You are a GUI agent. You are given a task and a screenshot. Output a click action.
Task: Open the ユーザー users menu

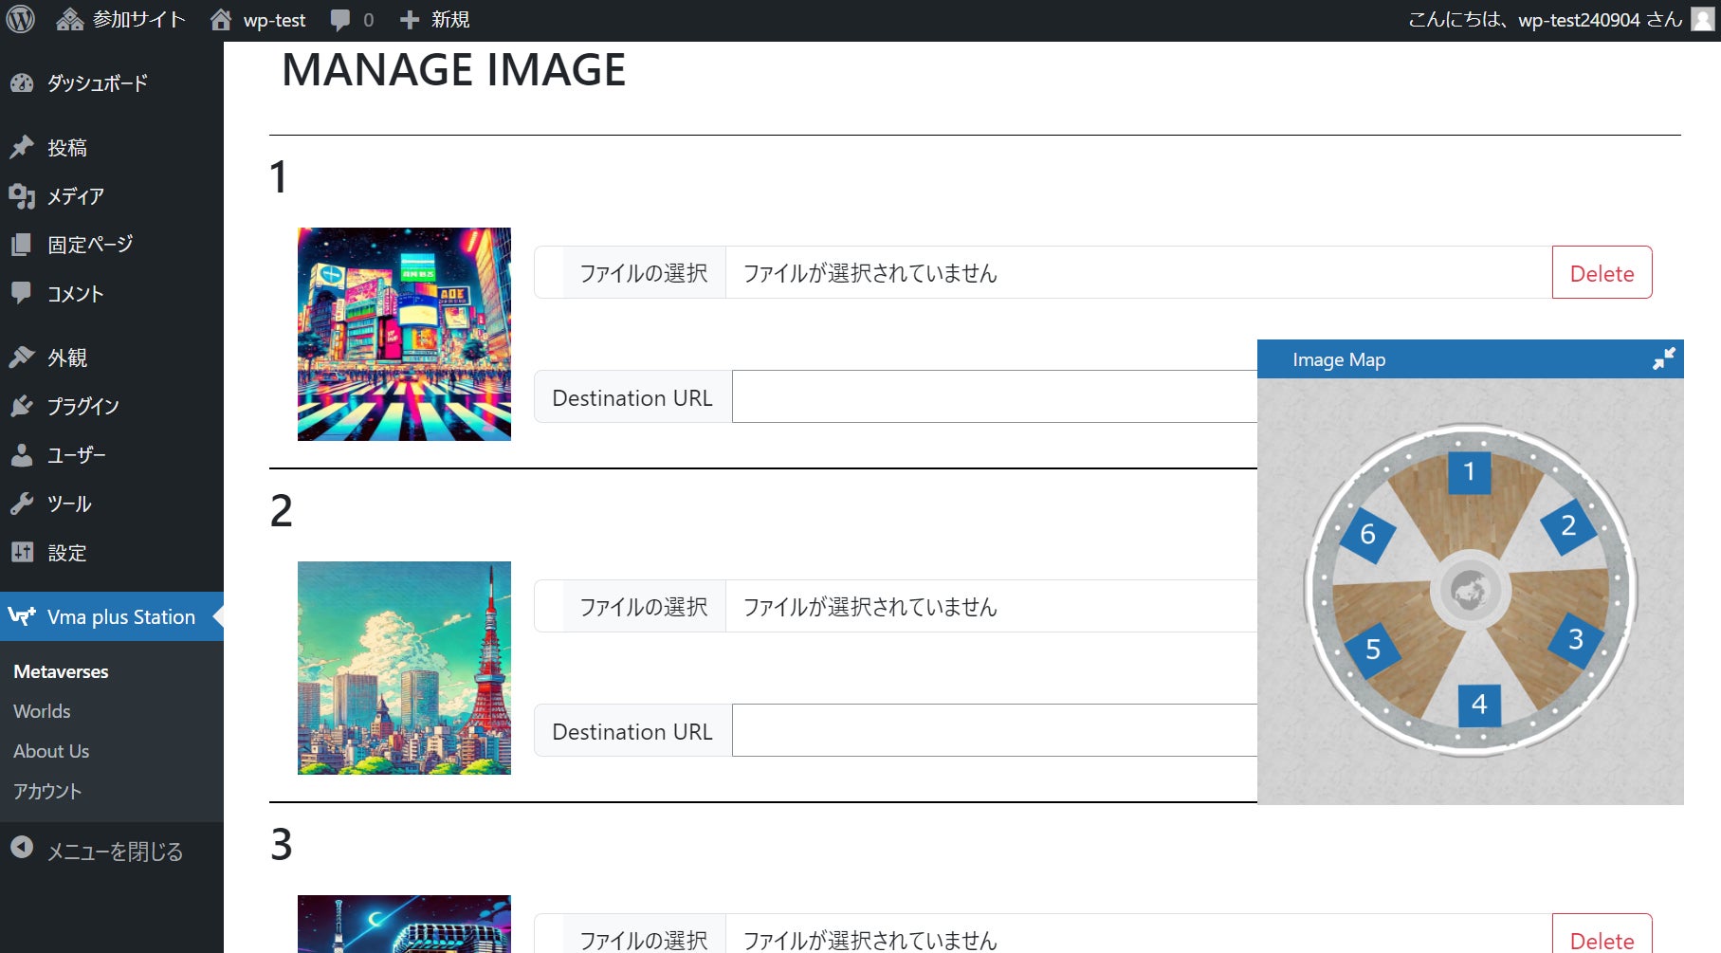click(112, 455)
